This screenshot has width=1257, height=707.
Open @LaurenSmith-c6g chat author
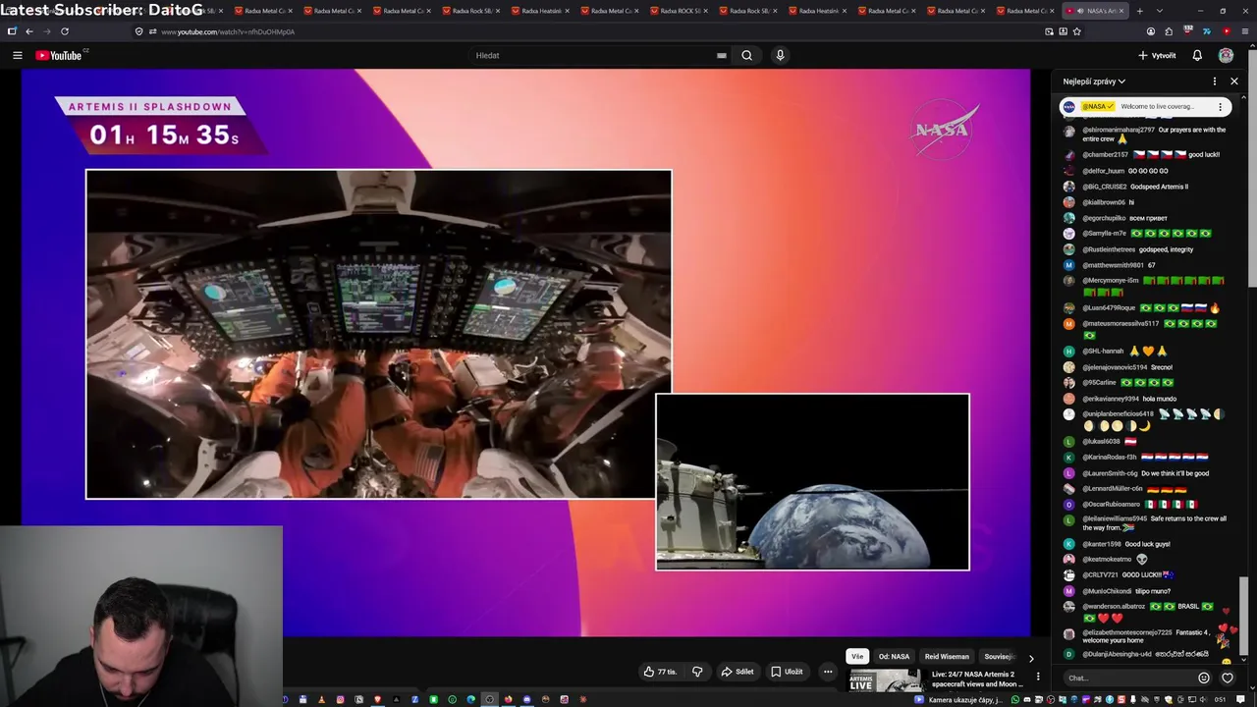point(1110,473)
